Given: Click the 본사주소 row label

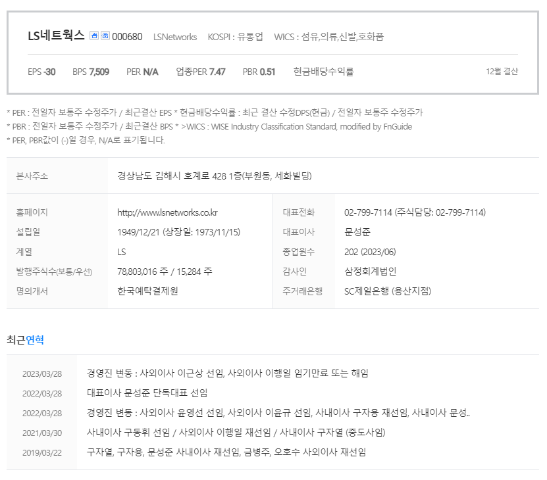Looking at the screenshot, I should click(32, 176).
